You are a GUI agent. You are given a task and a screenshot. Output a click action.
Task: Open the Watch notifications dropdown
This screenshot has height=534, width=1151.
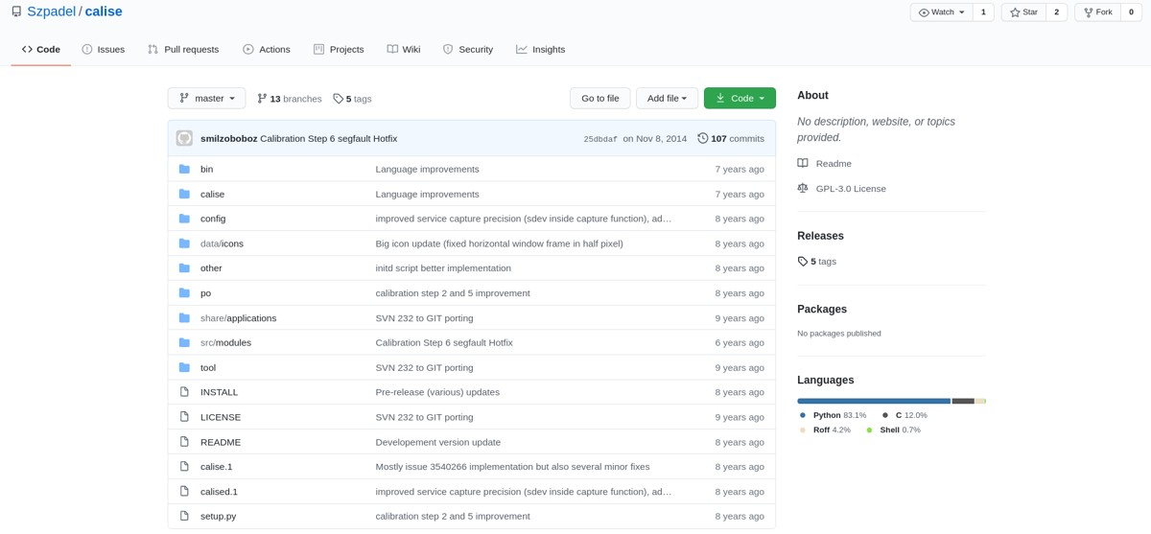[941, 12]
